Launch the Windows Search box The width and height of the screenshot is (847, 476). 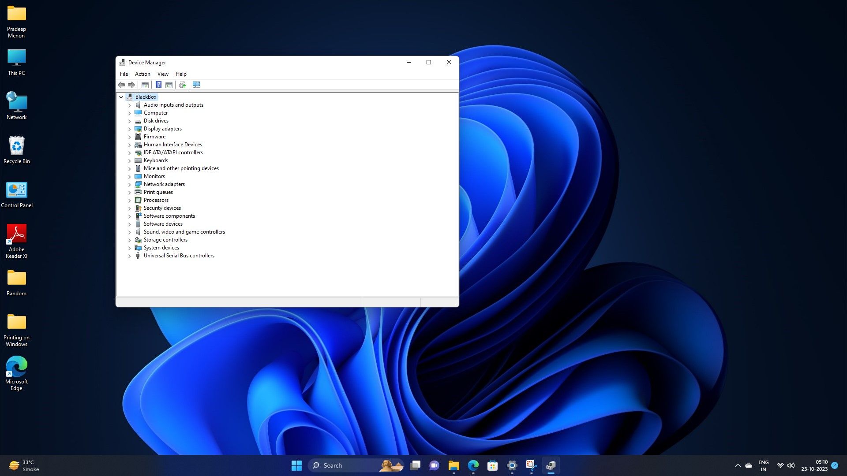[349, 465]
